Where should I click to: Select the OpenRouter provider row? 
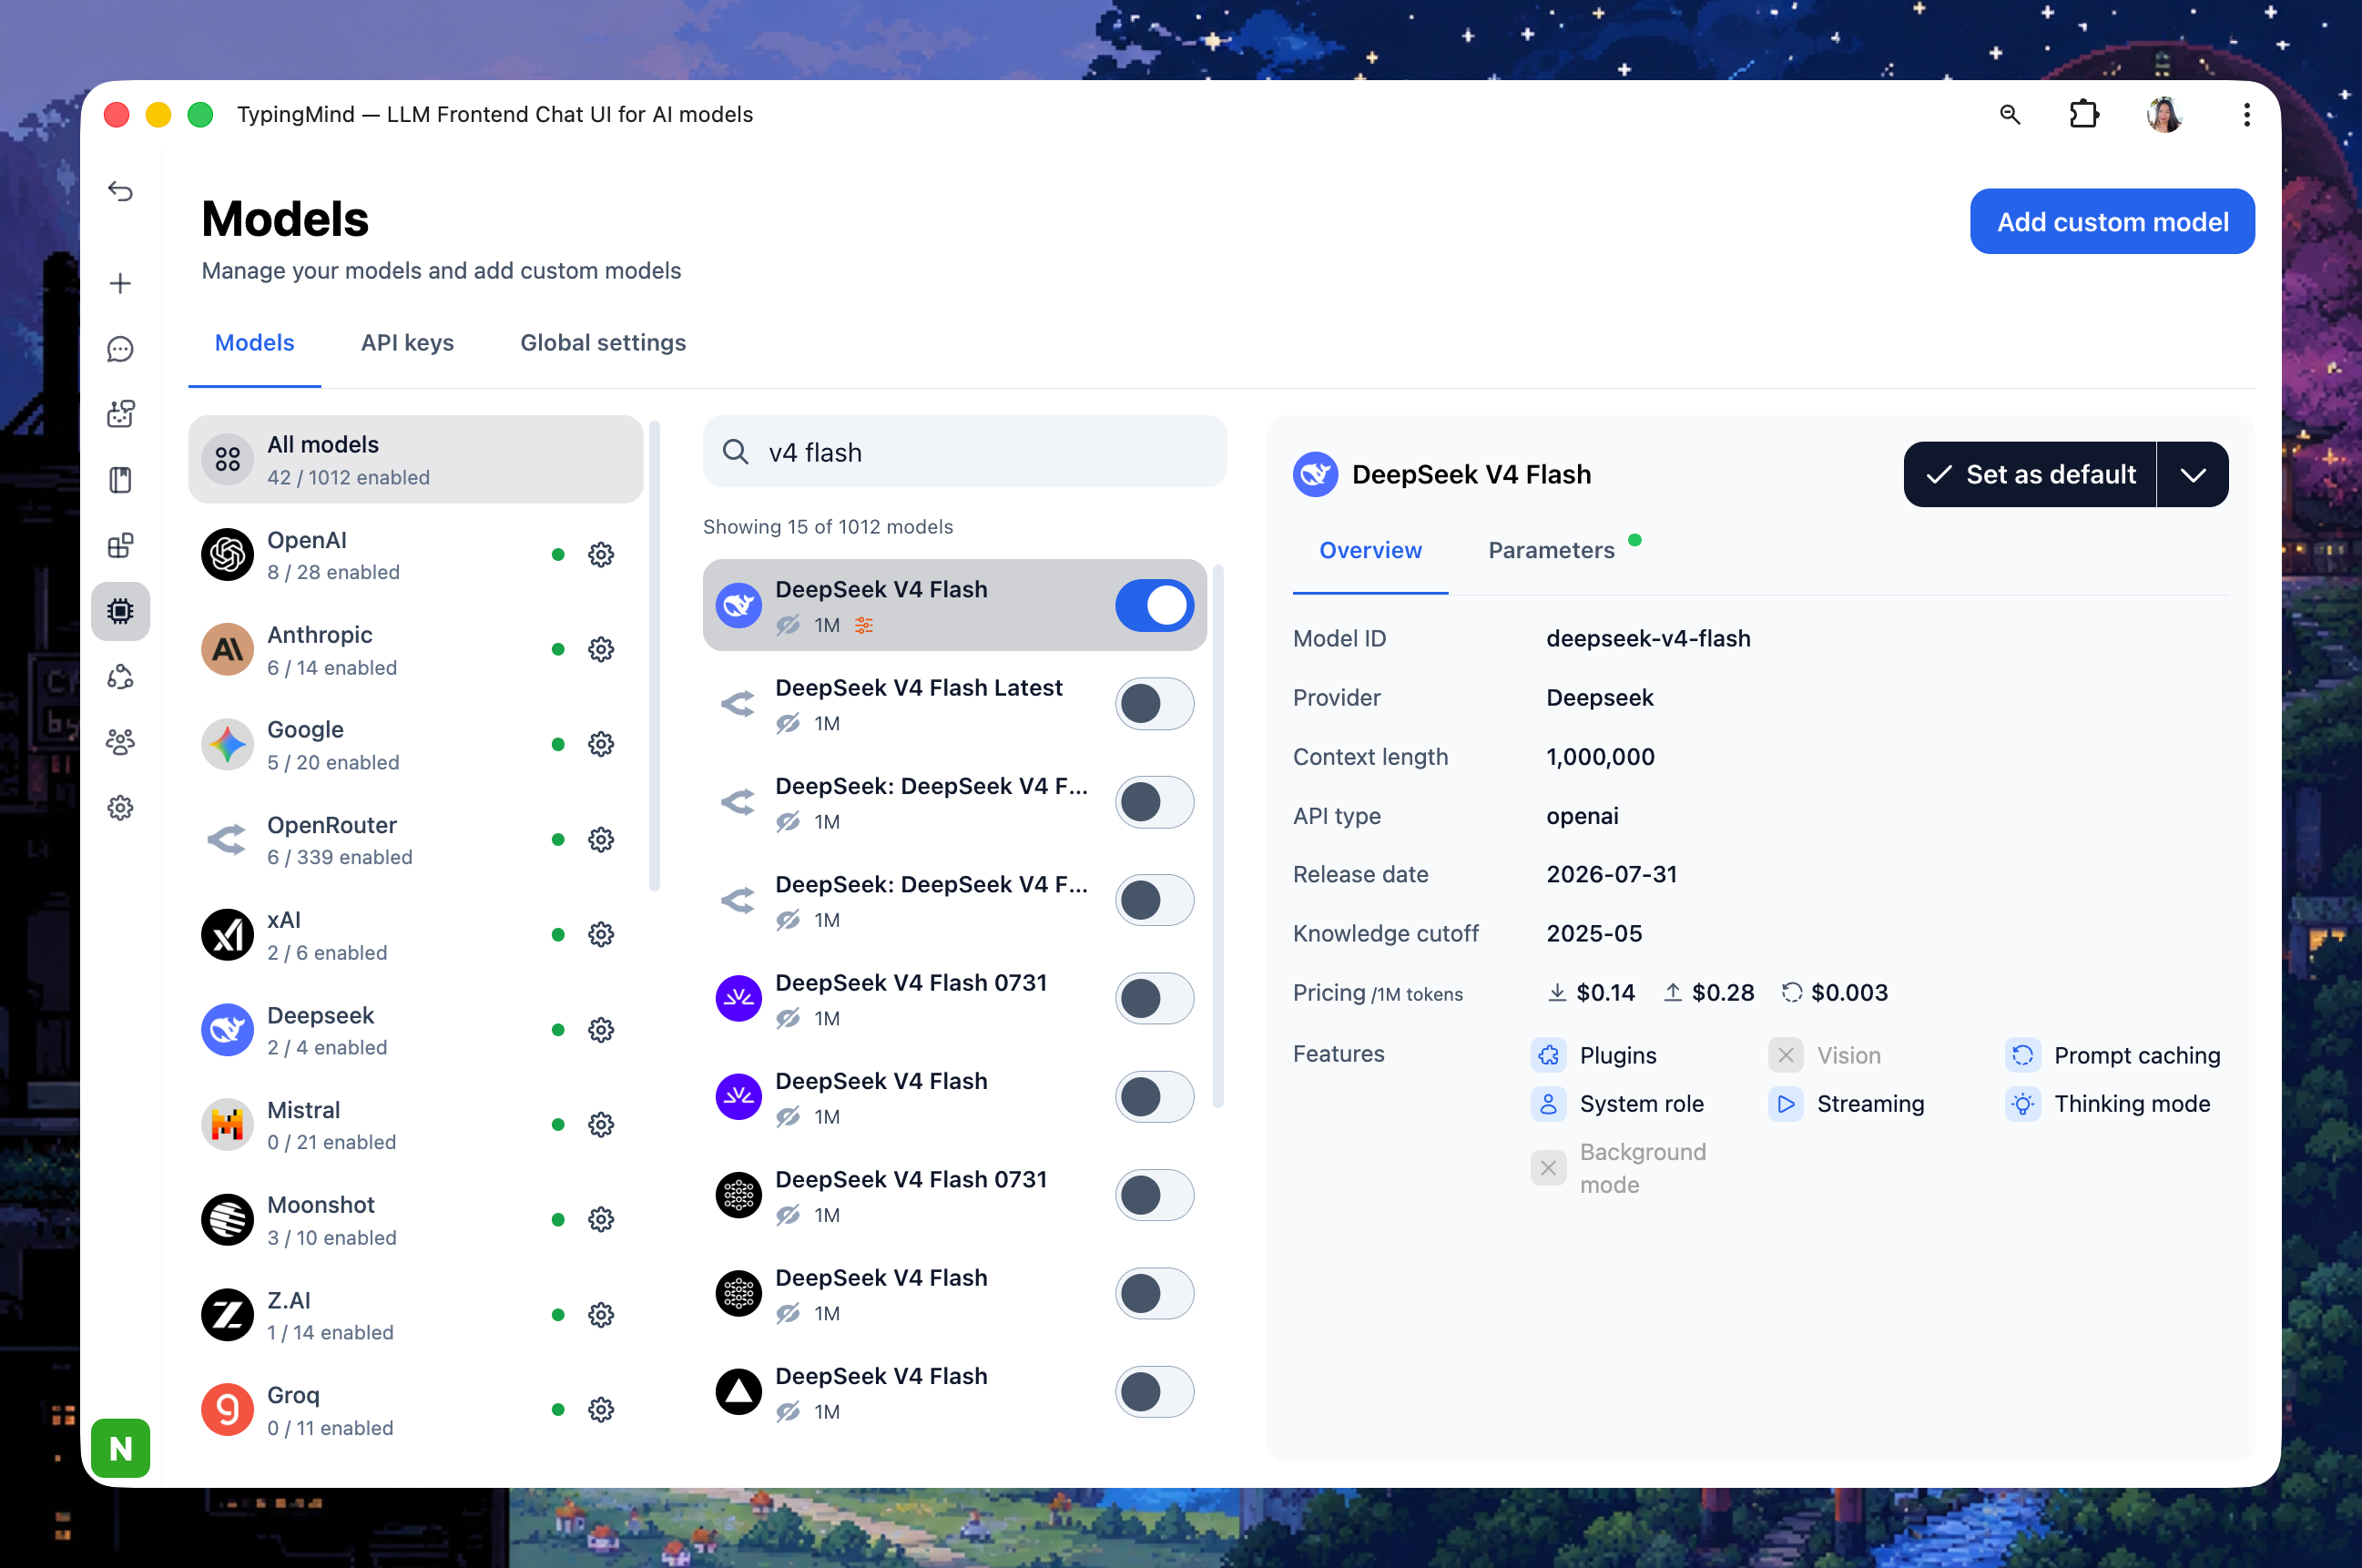click(415, 840)
